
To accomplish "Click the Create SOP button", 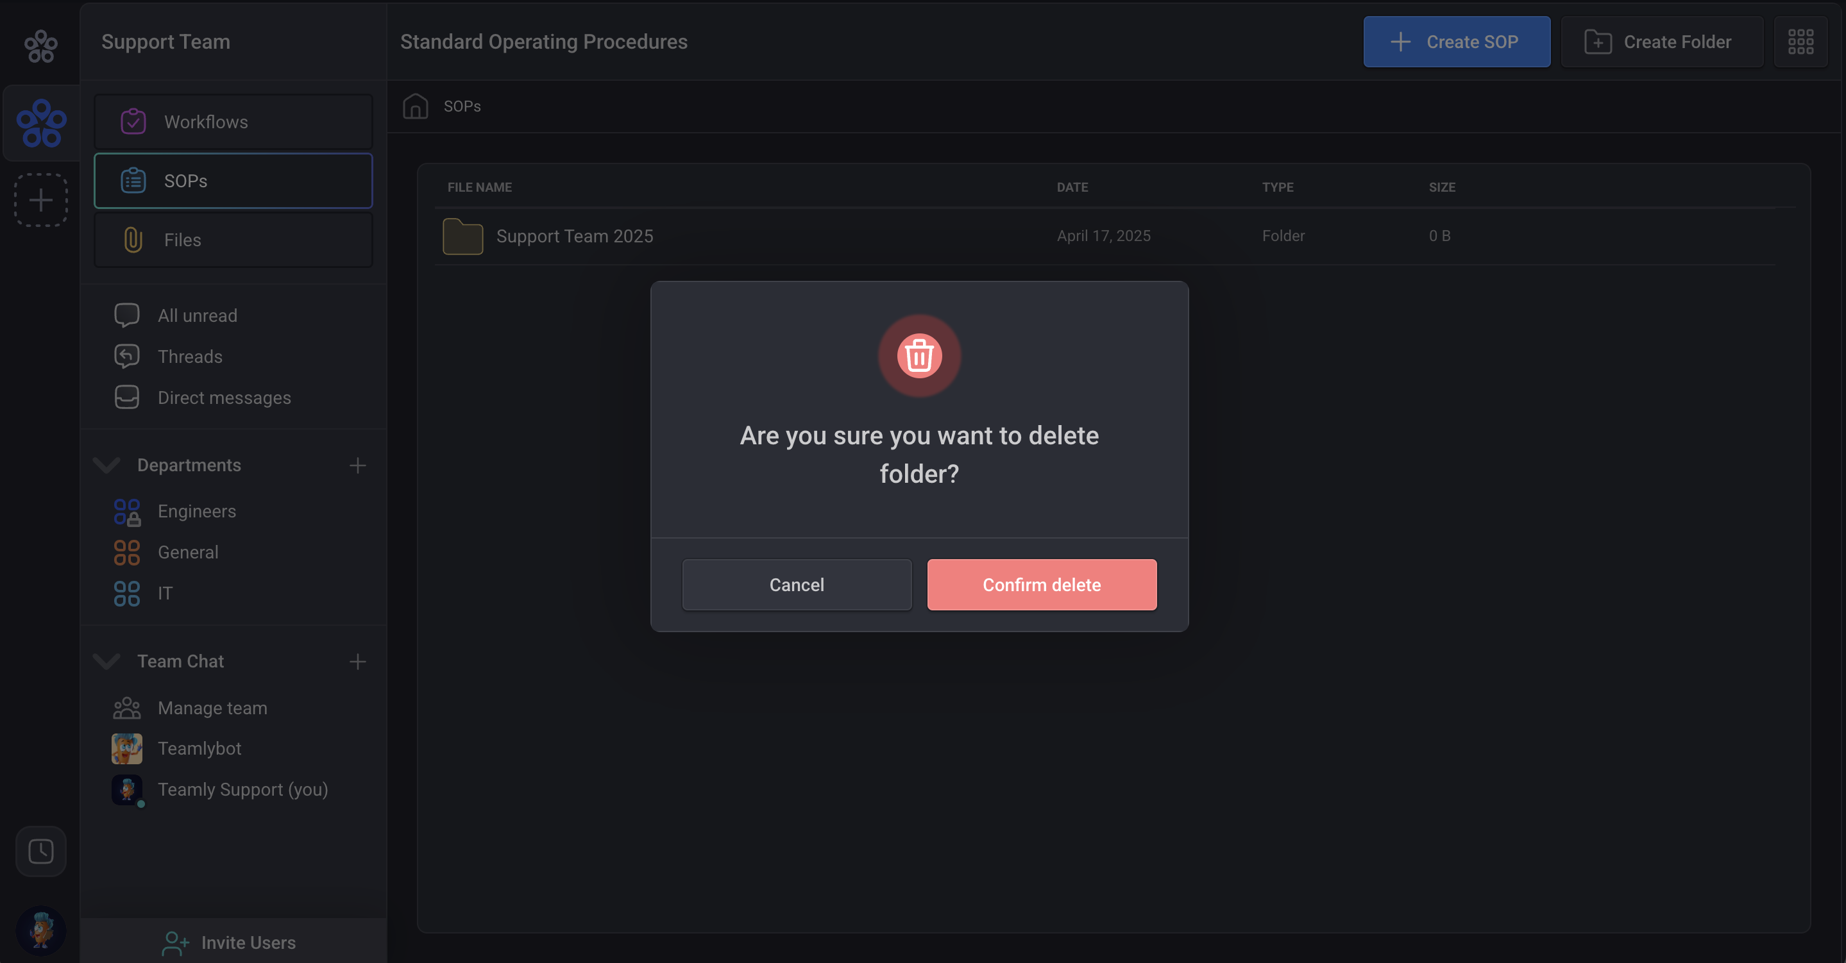I will point(1456,42).
